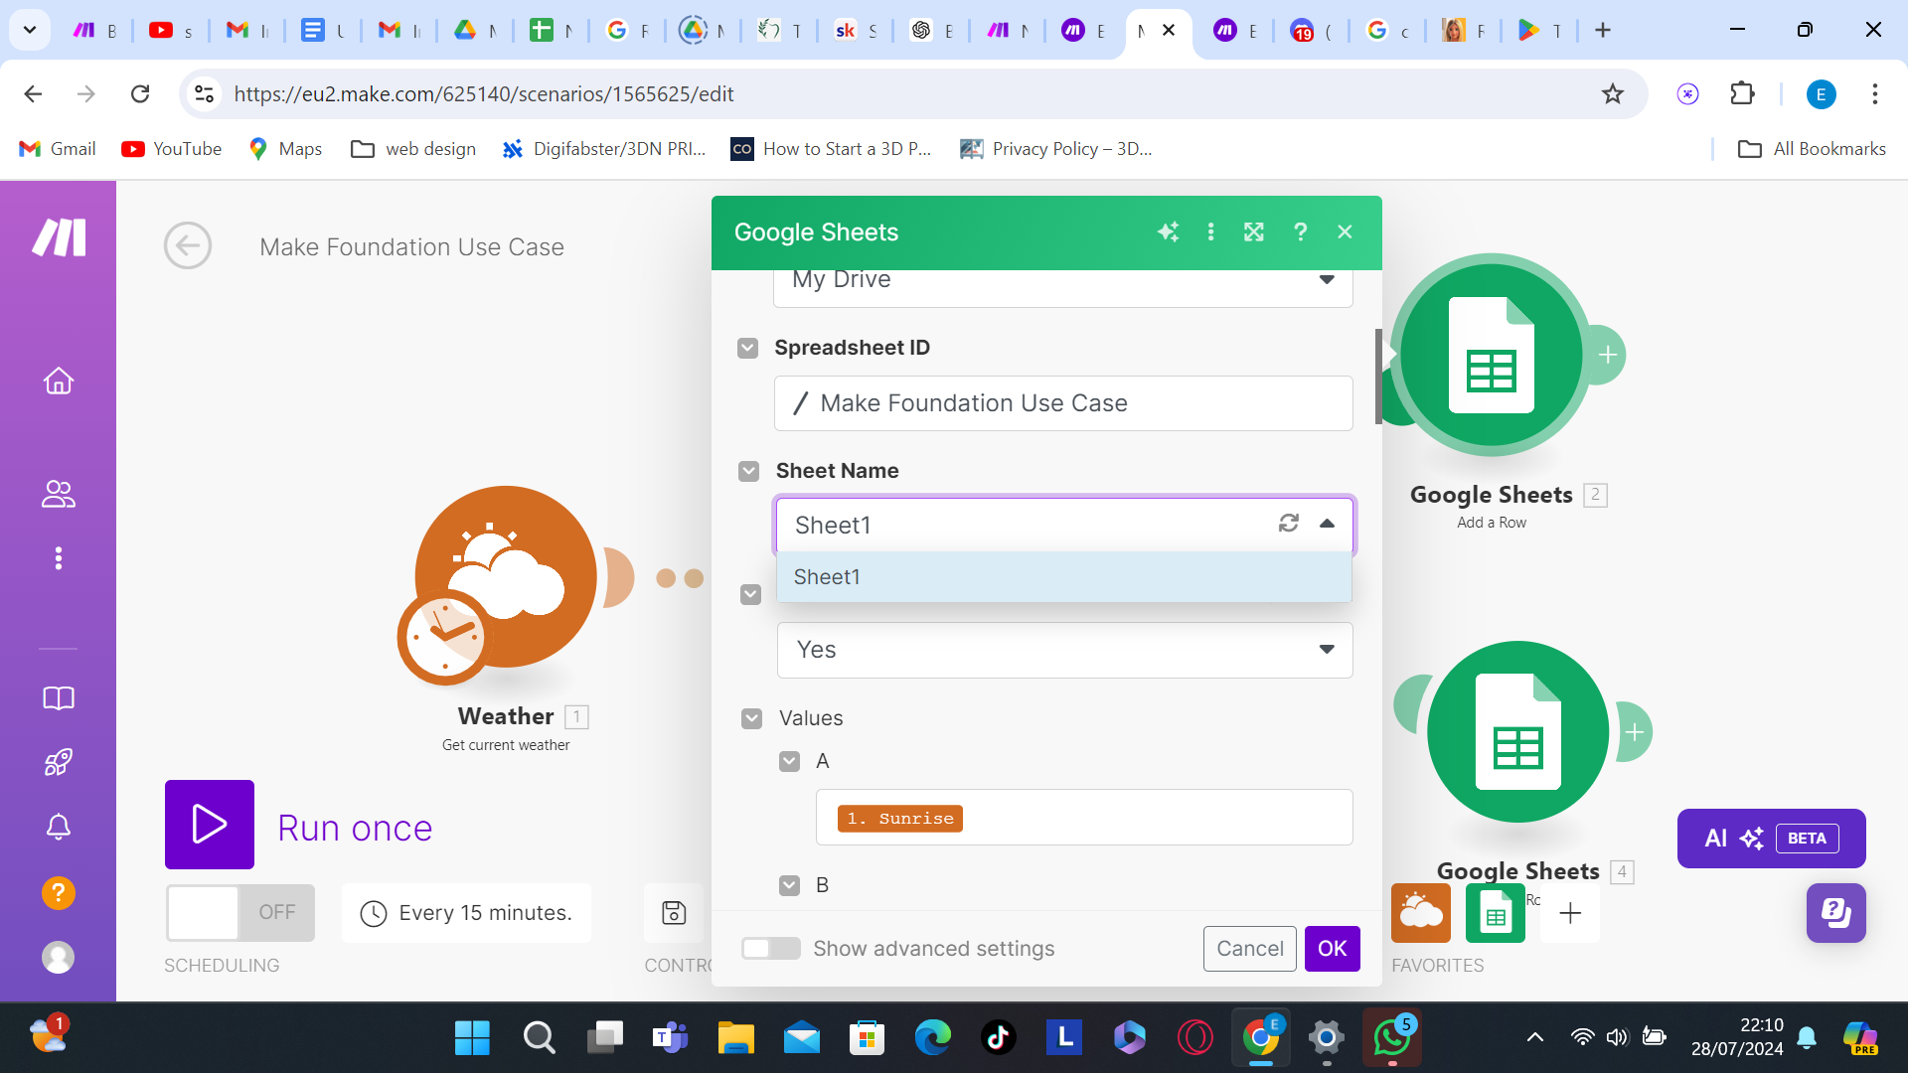
Task: Select Sheet1 option from the dropdown list
Action: click(1063, 577)
